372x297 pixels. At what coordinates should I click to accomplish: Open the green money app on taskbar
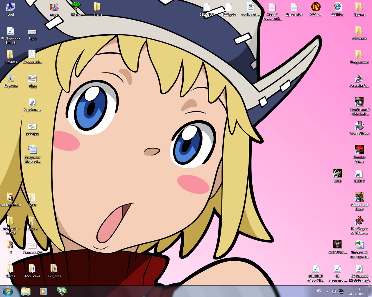62,291
